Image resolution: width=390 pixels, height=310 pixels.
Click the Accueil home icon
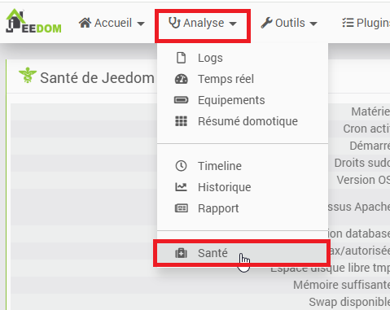click(85, 23)
